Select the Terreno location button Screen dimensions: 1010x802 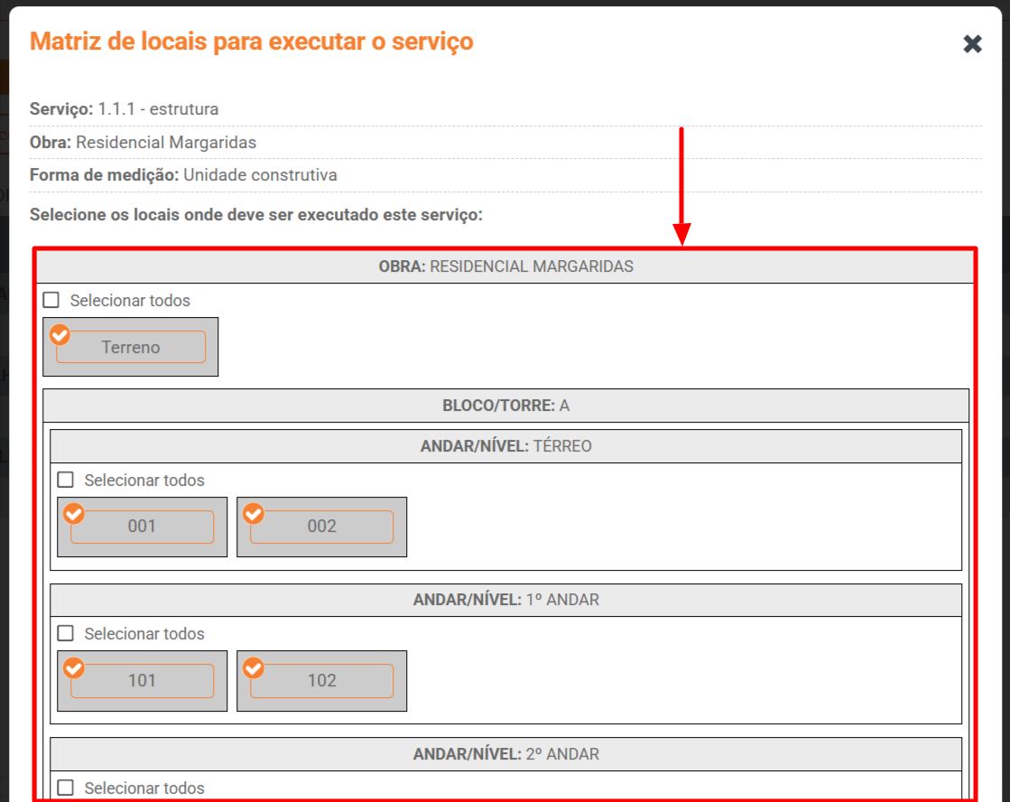pyautogui.click(x=131, y=348)
